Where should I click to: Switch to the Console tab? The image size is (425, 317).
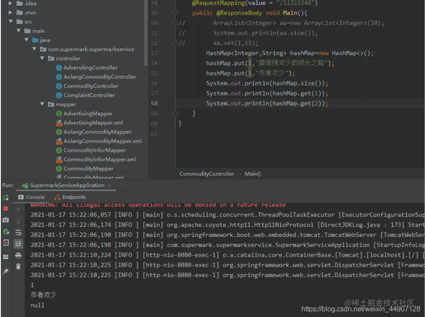click(x=32, y=197)
